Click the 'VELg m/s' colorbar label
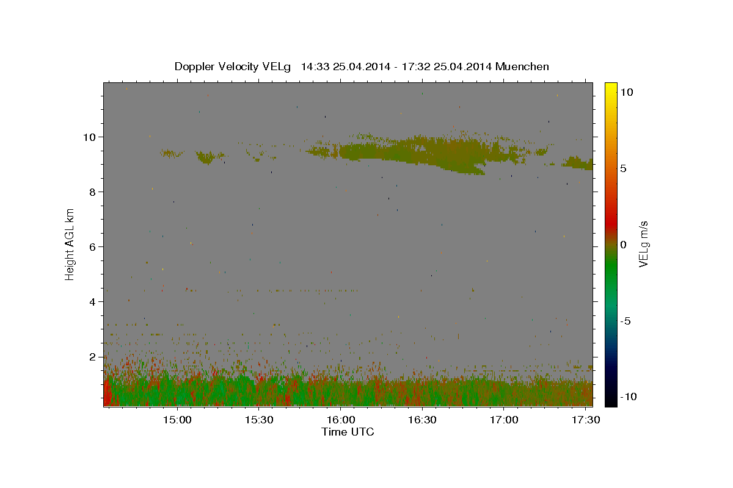This screenshot has height=488, width=733. [x=644, y=244]
